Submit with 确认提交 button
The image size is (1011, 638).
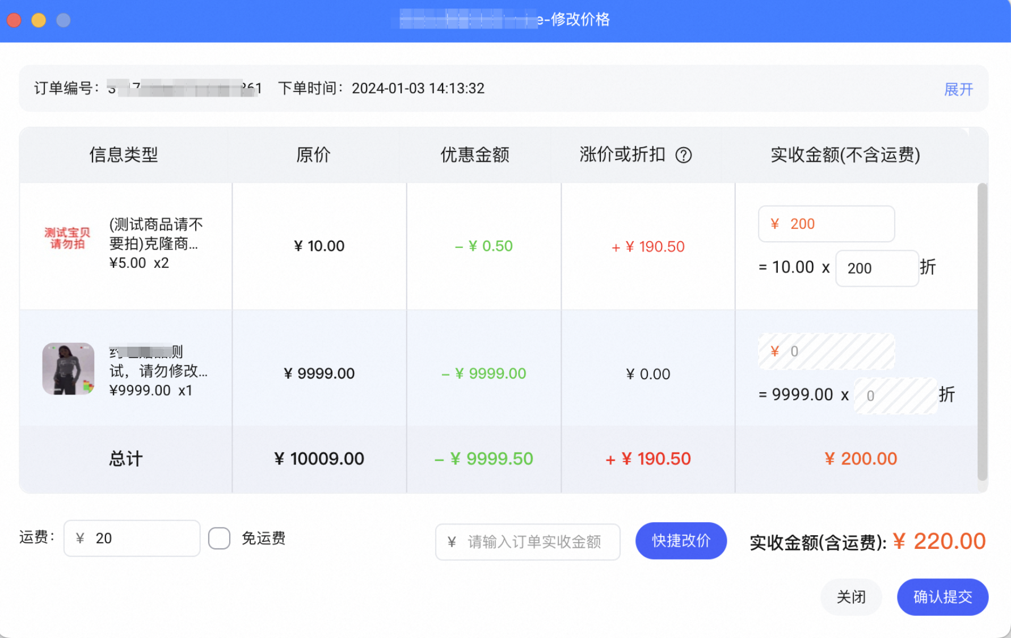942,597
